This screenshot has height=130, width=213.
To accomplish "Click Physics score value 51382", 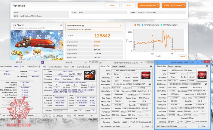I will point(96,46).
